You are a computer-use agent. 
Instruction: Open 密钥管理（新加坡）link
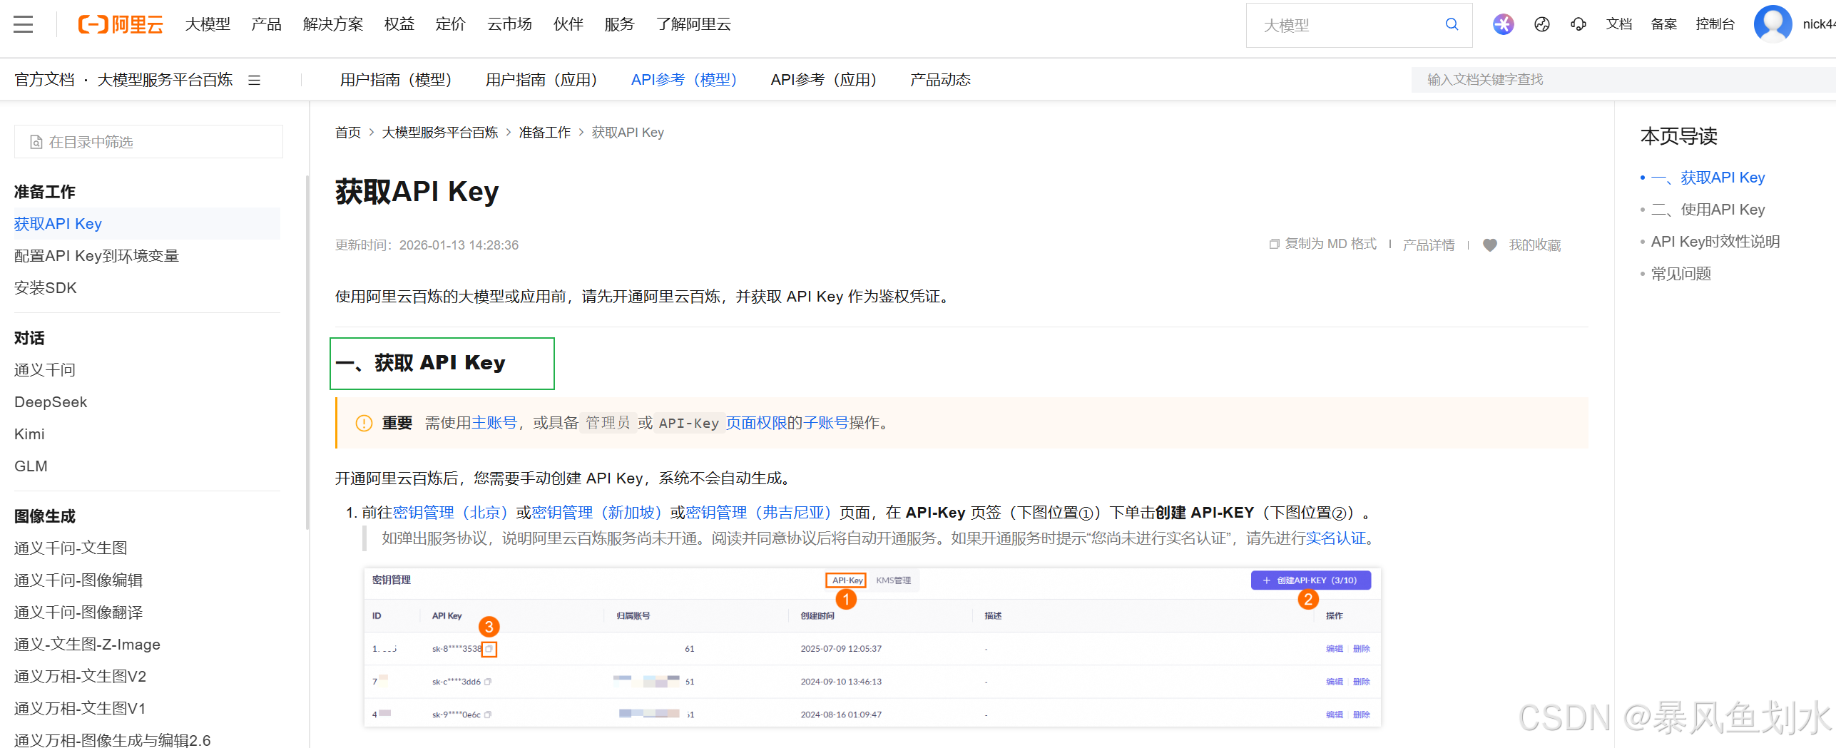pyautogui.click(x=596, y=513)
